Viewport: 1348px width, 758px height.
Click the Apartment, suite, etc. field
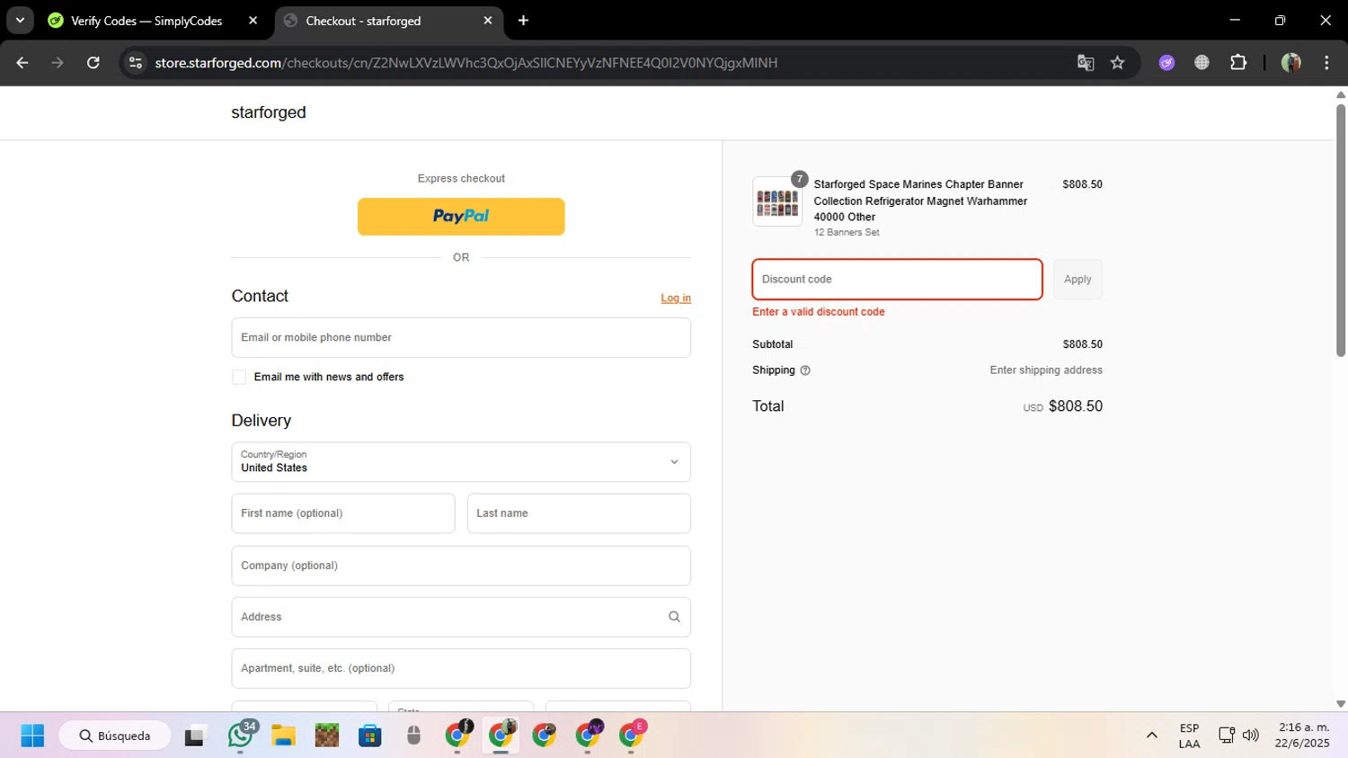click(x=461, y=668)
